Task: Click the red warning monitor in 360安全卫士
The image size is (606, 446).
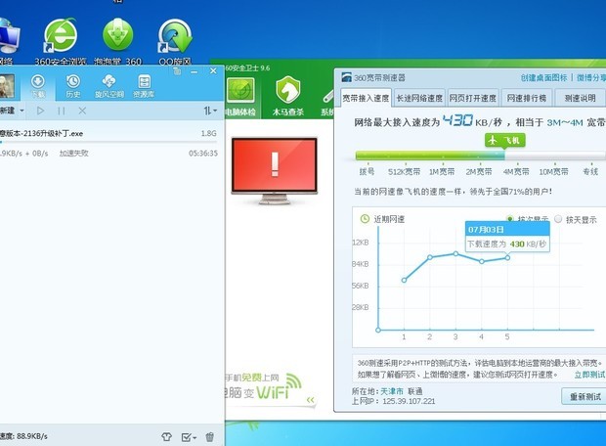Action: pos(275,170)
